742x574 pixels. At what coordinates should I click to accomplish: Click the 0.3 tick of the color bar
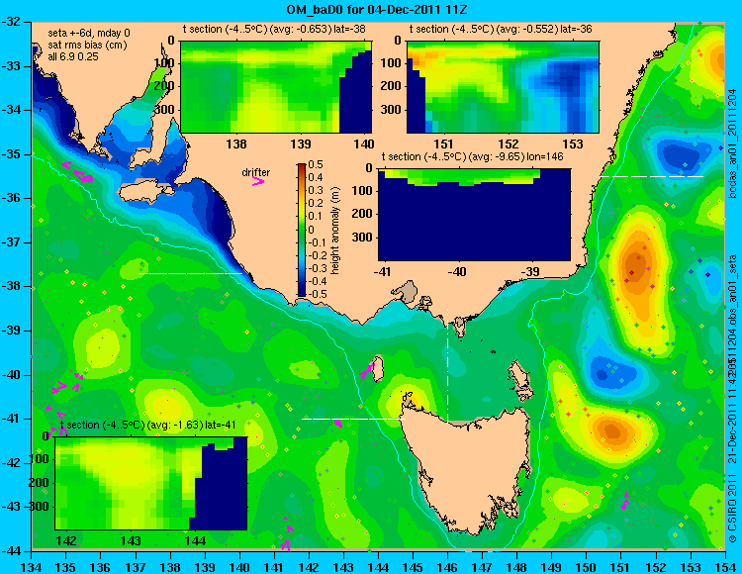coord(316,191)
